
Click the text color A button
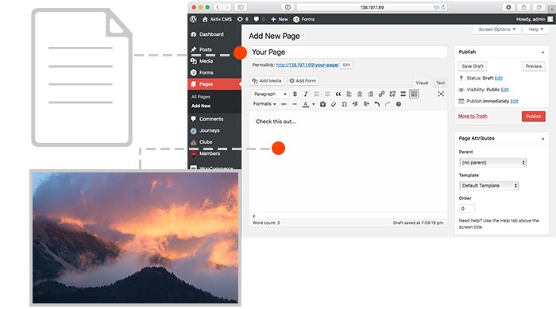[x=305, y=104]
